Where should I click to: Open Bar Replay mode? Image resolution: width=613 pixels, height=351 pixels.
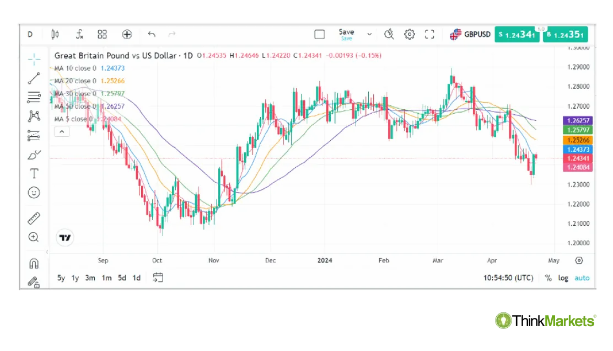click(389, 34)
